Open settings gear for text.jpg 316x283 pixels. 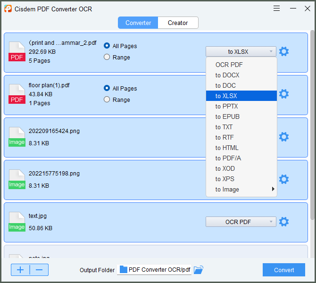[283, 222]
